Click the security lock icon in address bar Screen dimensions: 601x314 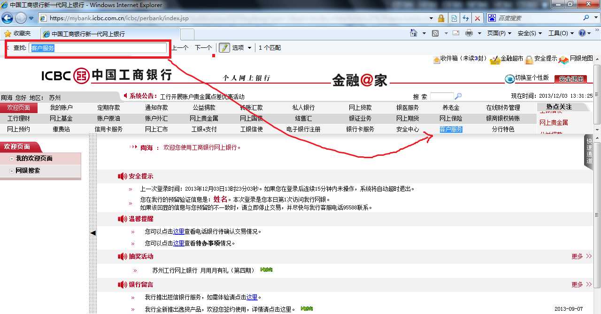click(x=441, y=18)
